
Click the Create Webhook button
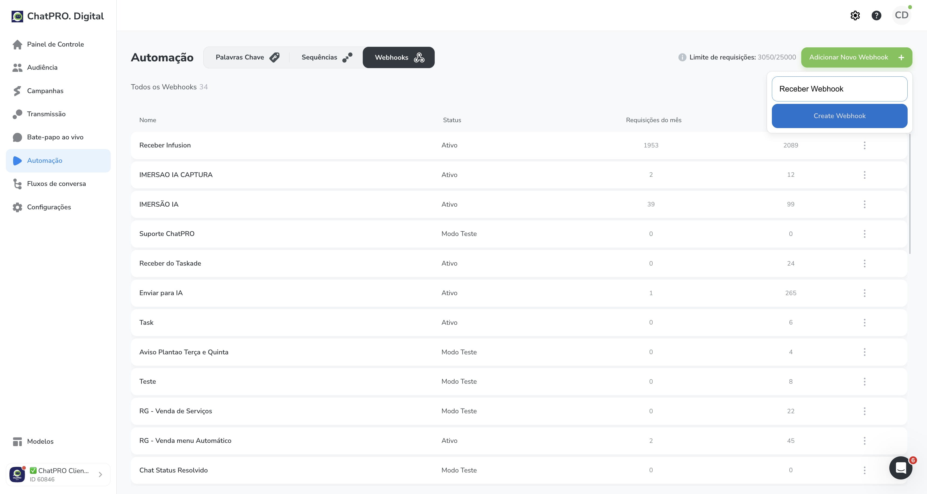tap(839, 116)
